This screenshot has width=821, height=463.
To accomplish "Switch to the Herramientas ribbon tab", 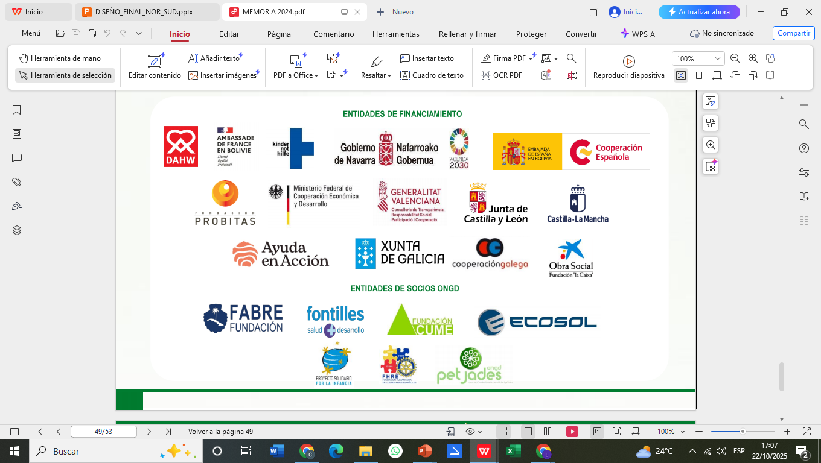I will (x=395, y=34).
